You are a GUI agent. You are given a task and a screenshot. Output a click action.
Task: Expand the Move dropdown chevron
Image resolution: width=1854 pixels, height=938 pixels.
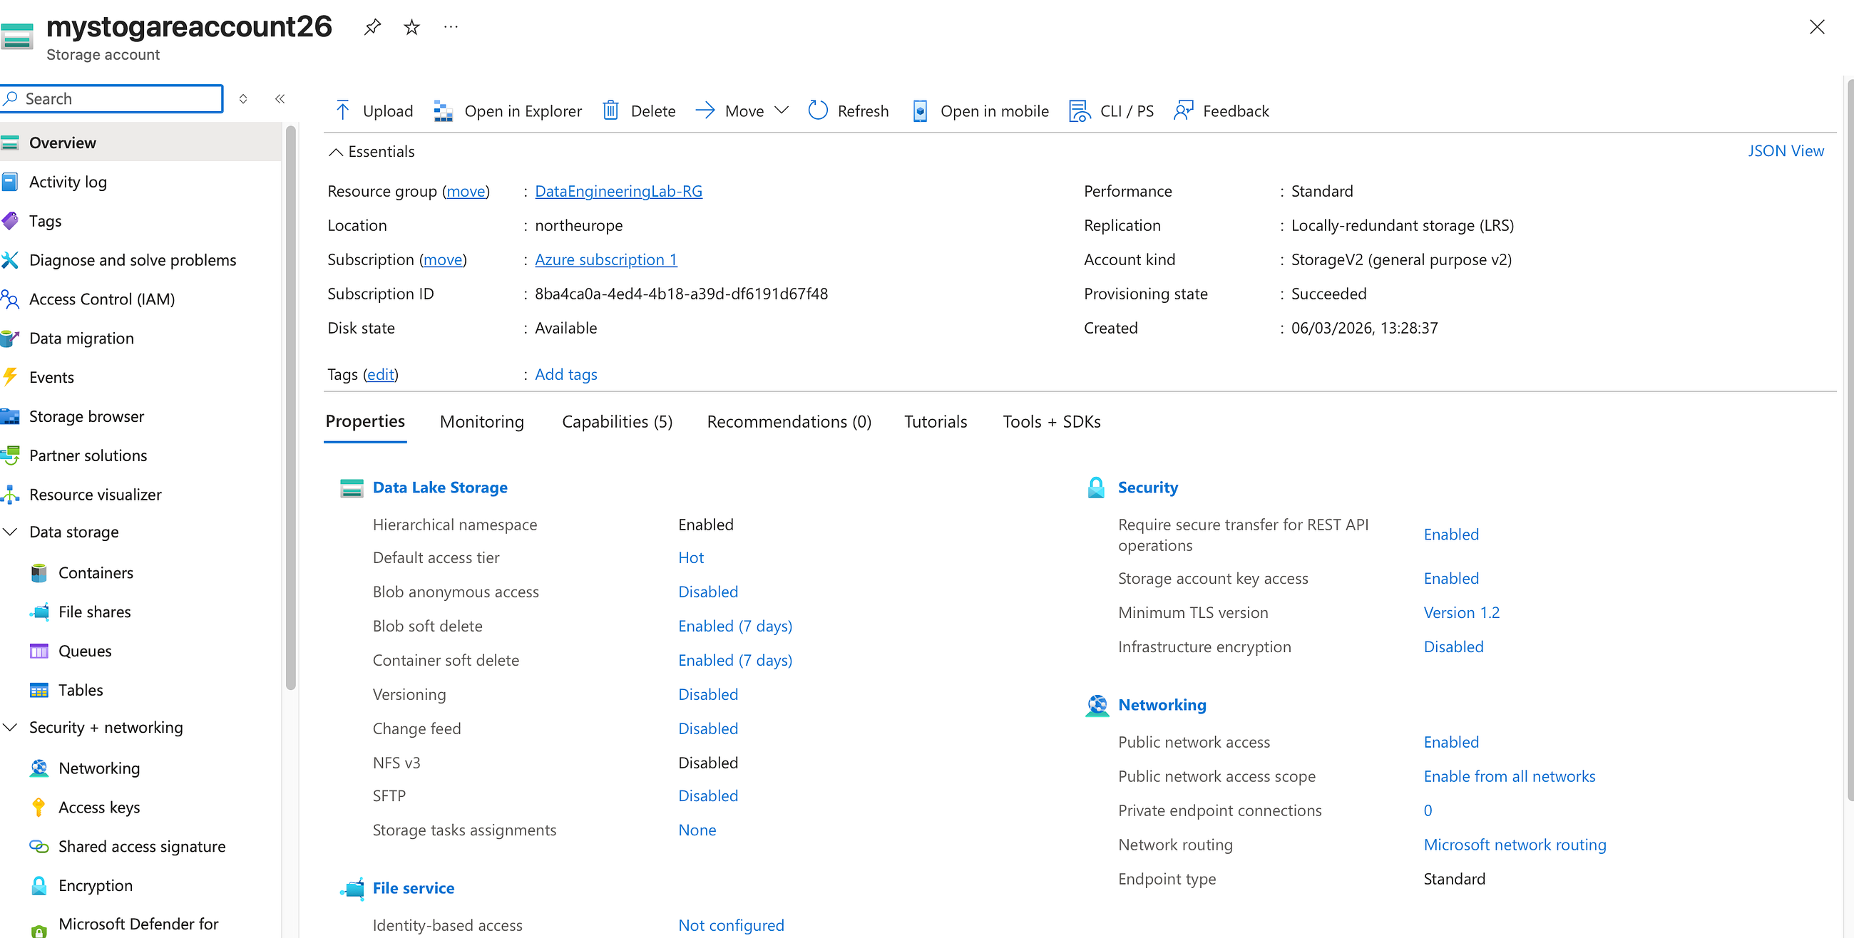[x=782, y=110]
